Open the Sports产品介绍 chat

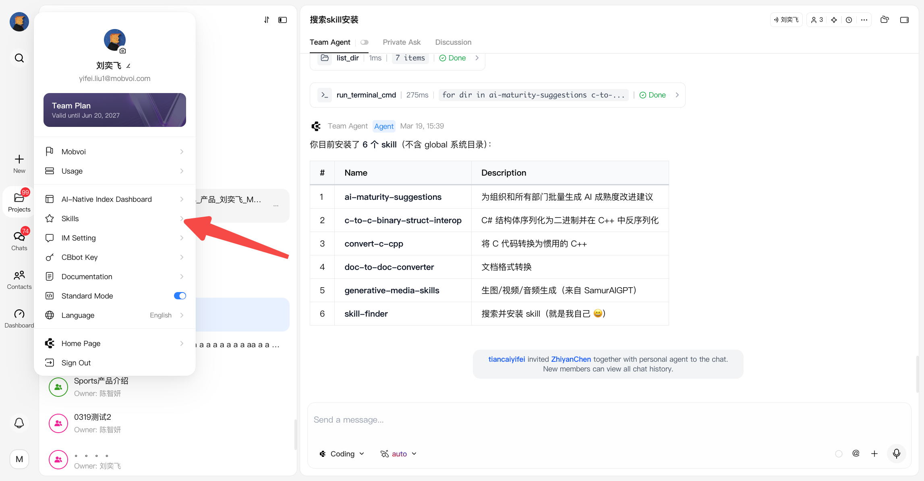[168, 387]
